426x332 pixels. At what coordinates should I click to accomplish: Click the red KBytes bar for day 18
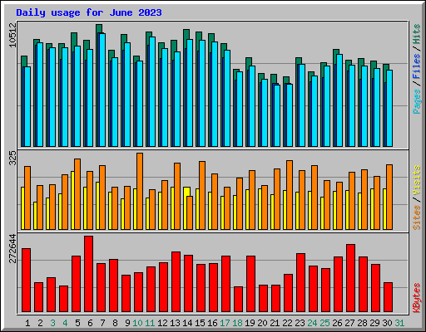[x=238, y=299]
